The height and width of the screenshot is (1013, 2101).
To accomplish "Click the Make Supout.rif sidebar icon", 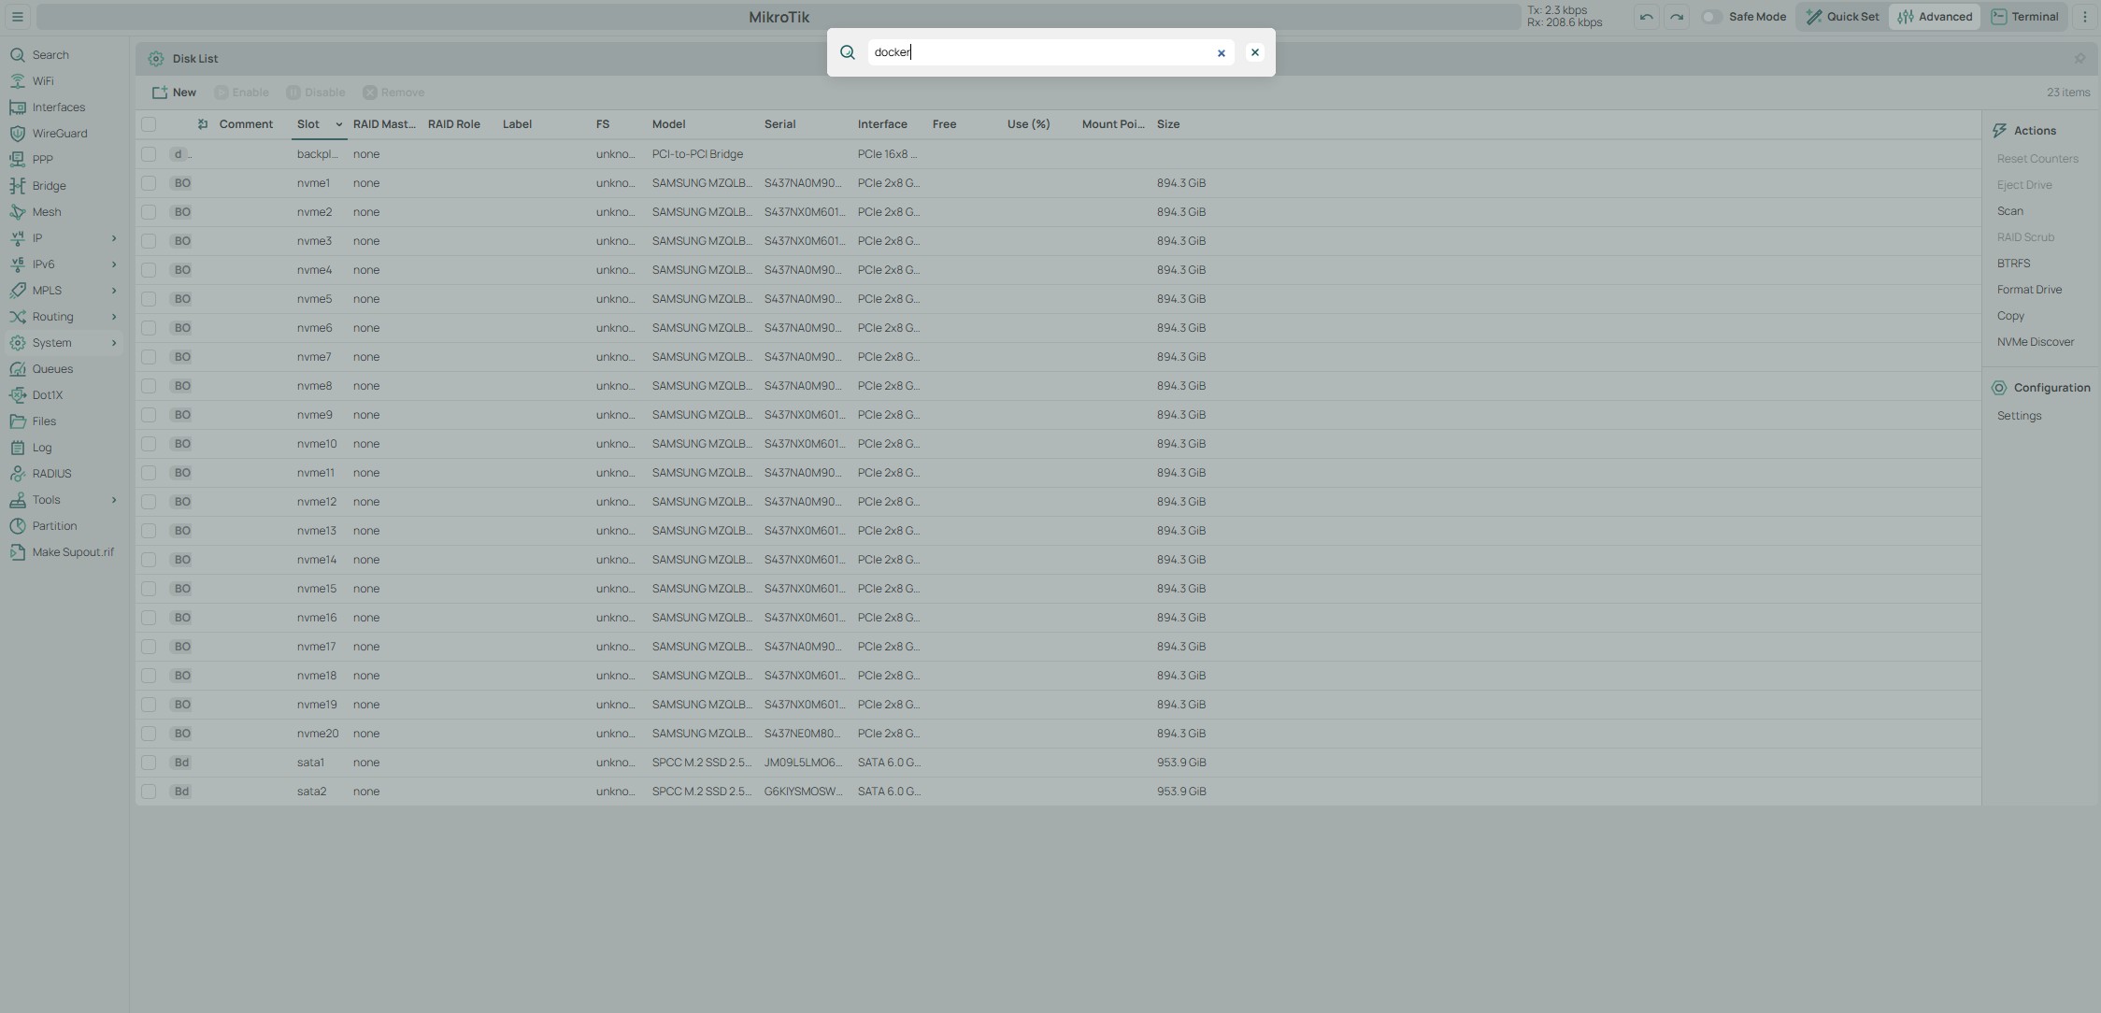I will click(x=18, y=552).
